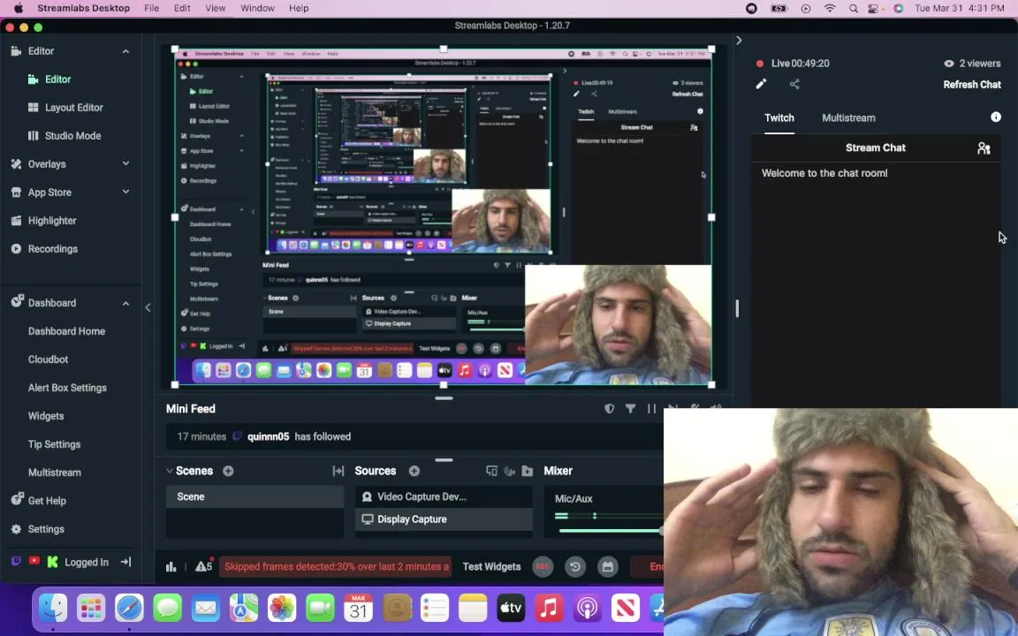Open the chat users list icon
Image resolution: width=1018 pixels, height=636 pixels.
984,148
